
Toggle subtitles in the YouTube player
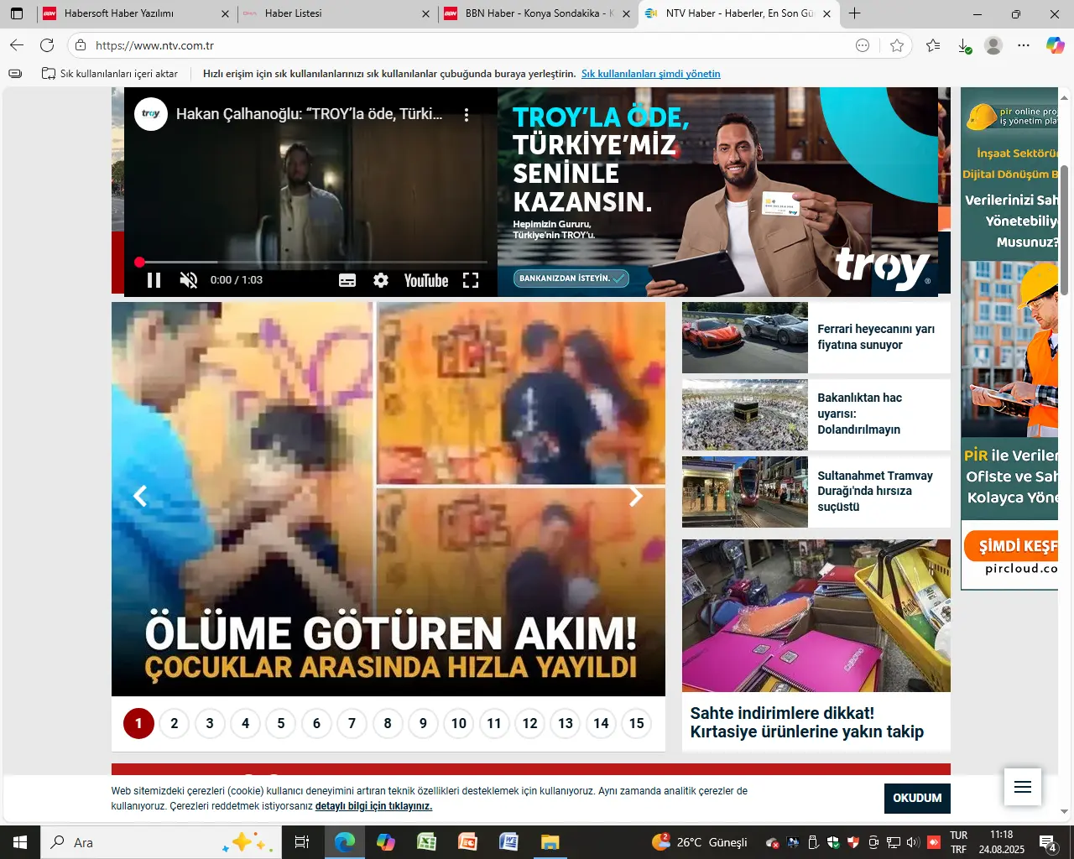tap(347, 280)
